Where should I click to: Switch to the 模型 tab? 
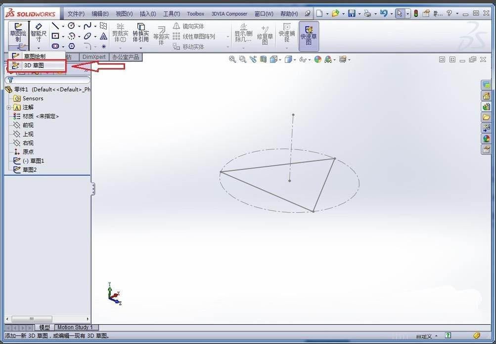coord(45,327)
